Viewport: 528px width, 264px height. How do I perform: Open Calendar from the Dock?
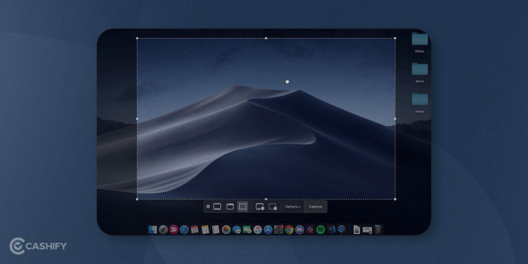pos(194,229)
